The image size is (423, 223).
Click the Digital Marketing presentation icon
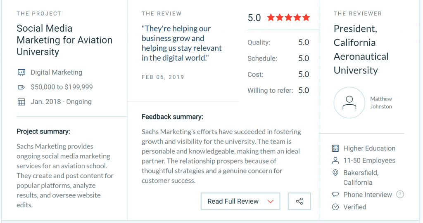coord(21,73)
